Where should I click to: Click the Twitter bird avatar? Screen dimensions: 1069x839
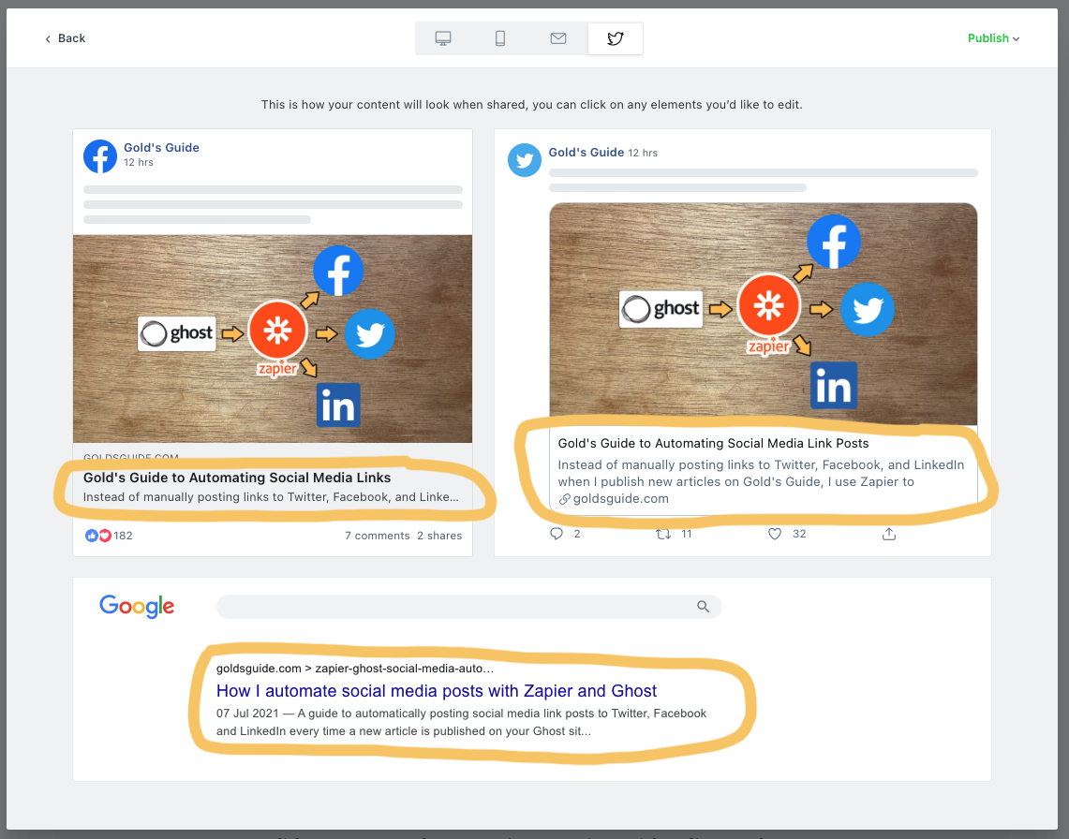525,160
